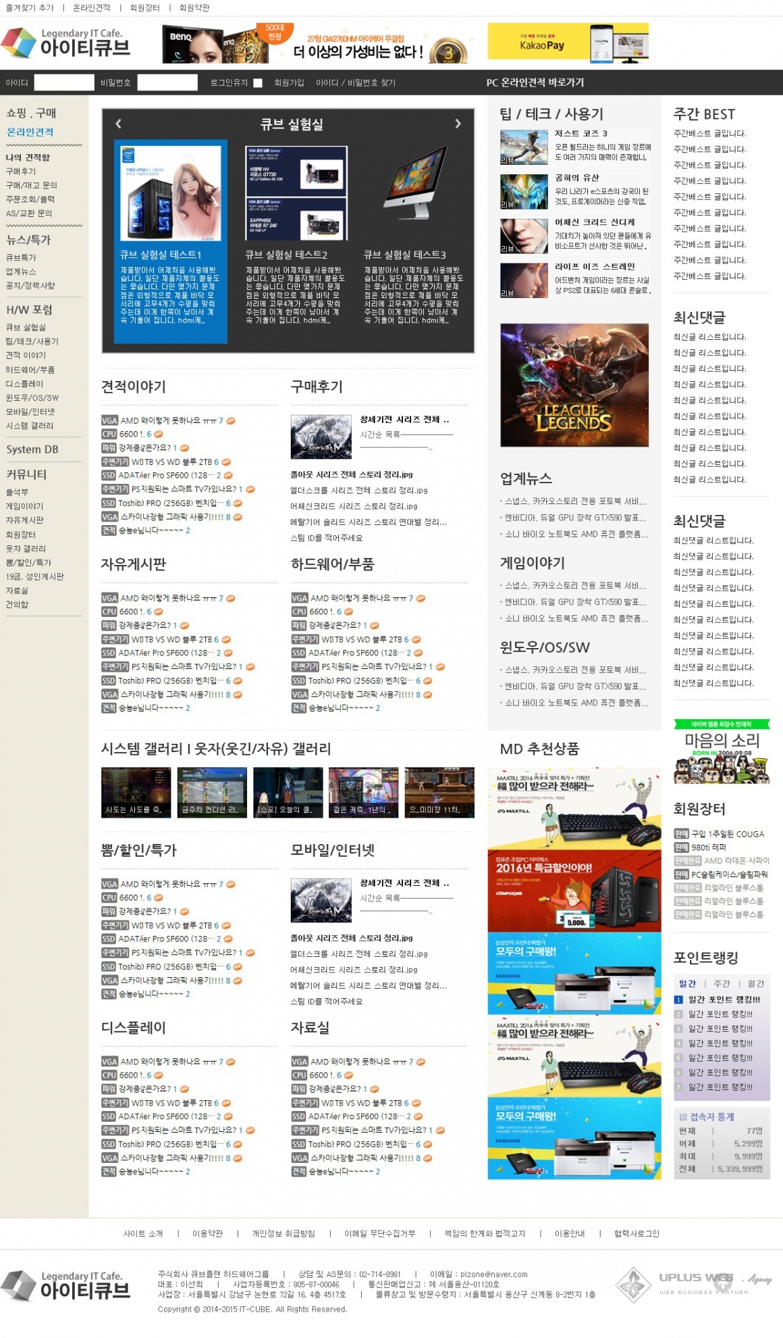Open 소니 바이오 노트북 news in 윈도우/OS/SW
783x1338 pixels.
(x=576, y=703)
